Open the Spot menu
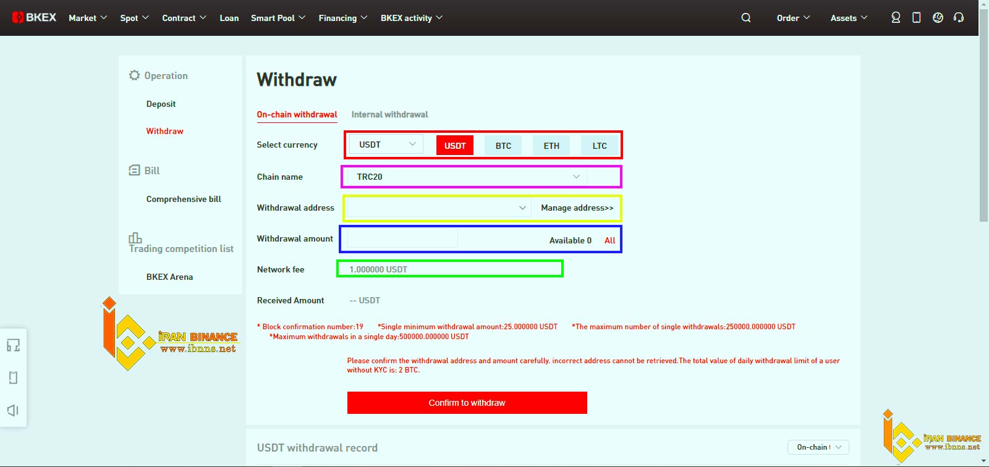Image resolution: width=989 pixels, height=467 pixels. (x=134, y=18)
